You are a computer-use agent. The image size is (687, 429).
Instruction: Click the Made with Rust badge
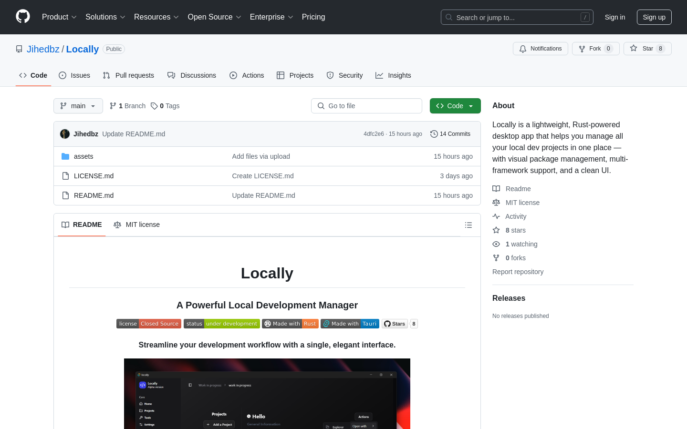pyautogui.click(x=290, y=324)
